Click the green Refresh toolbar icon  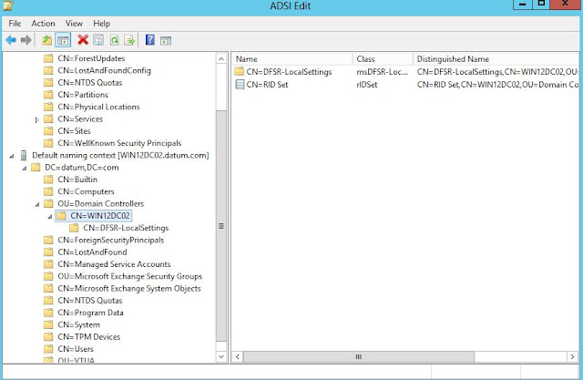[115, 40]
